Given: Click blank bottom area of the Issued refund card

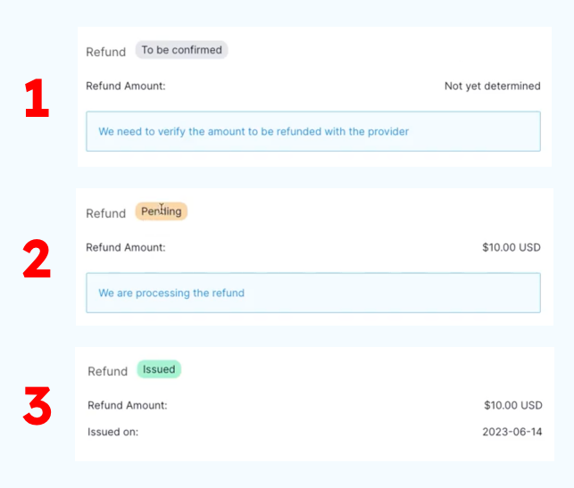Looking at the screenshot, I should (x=312, y=451).
